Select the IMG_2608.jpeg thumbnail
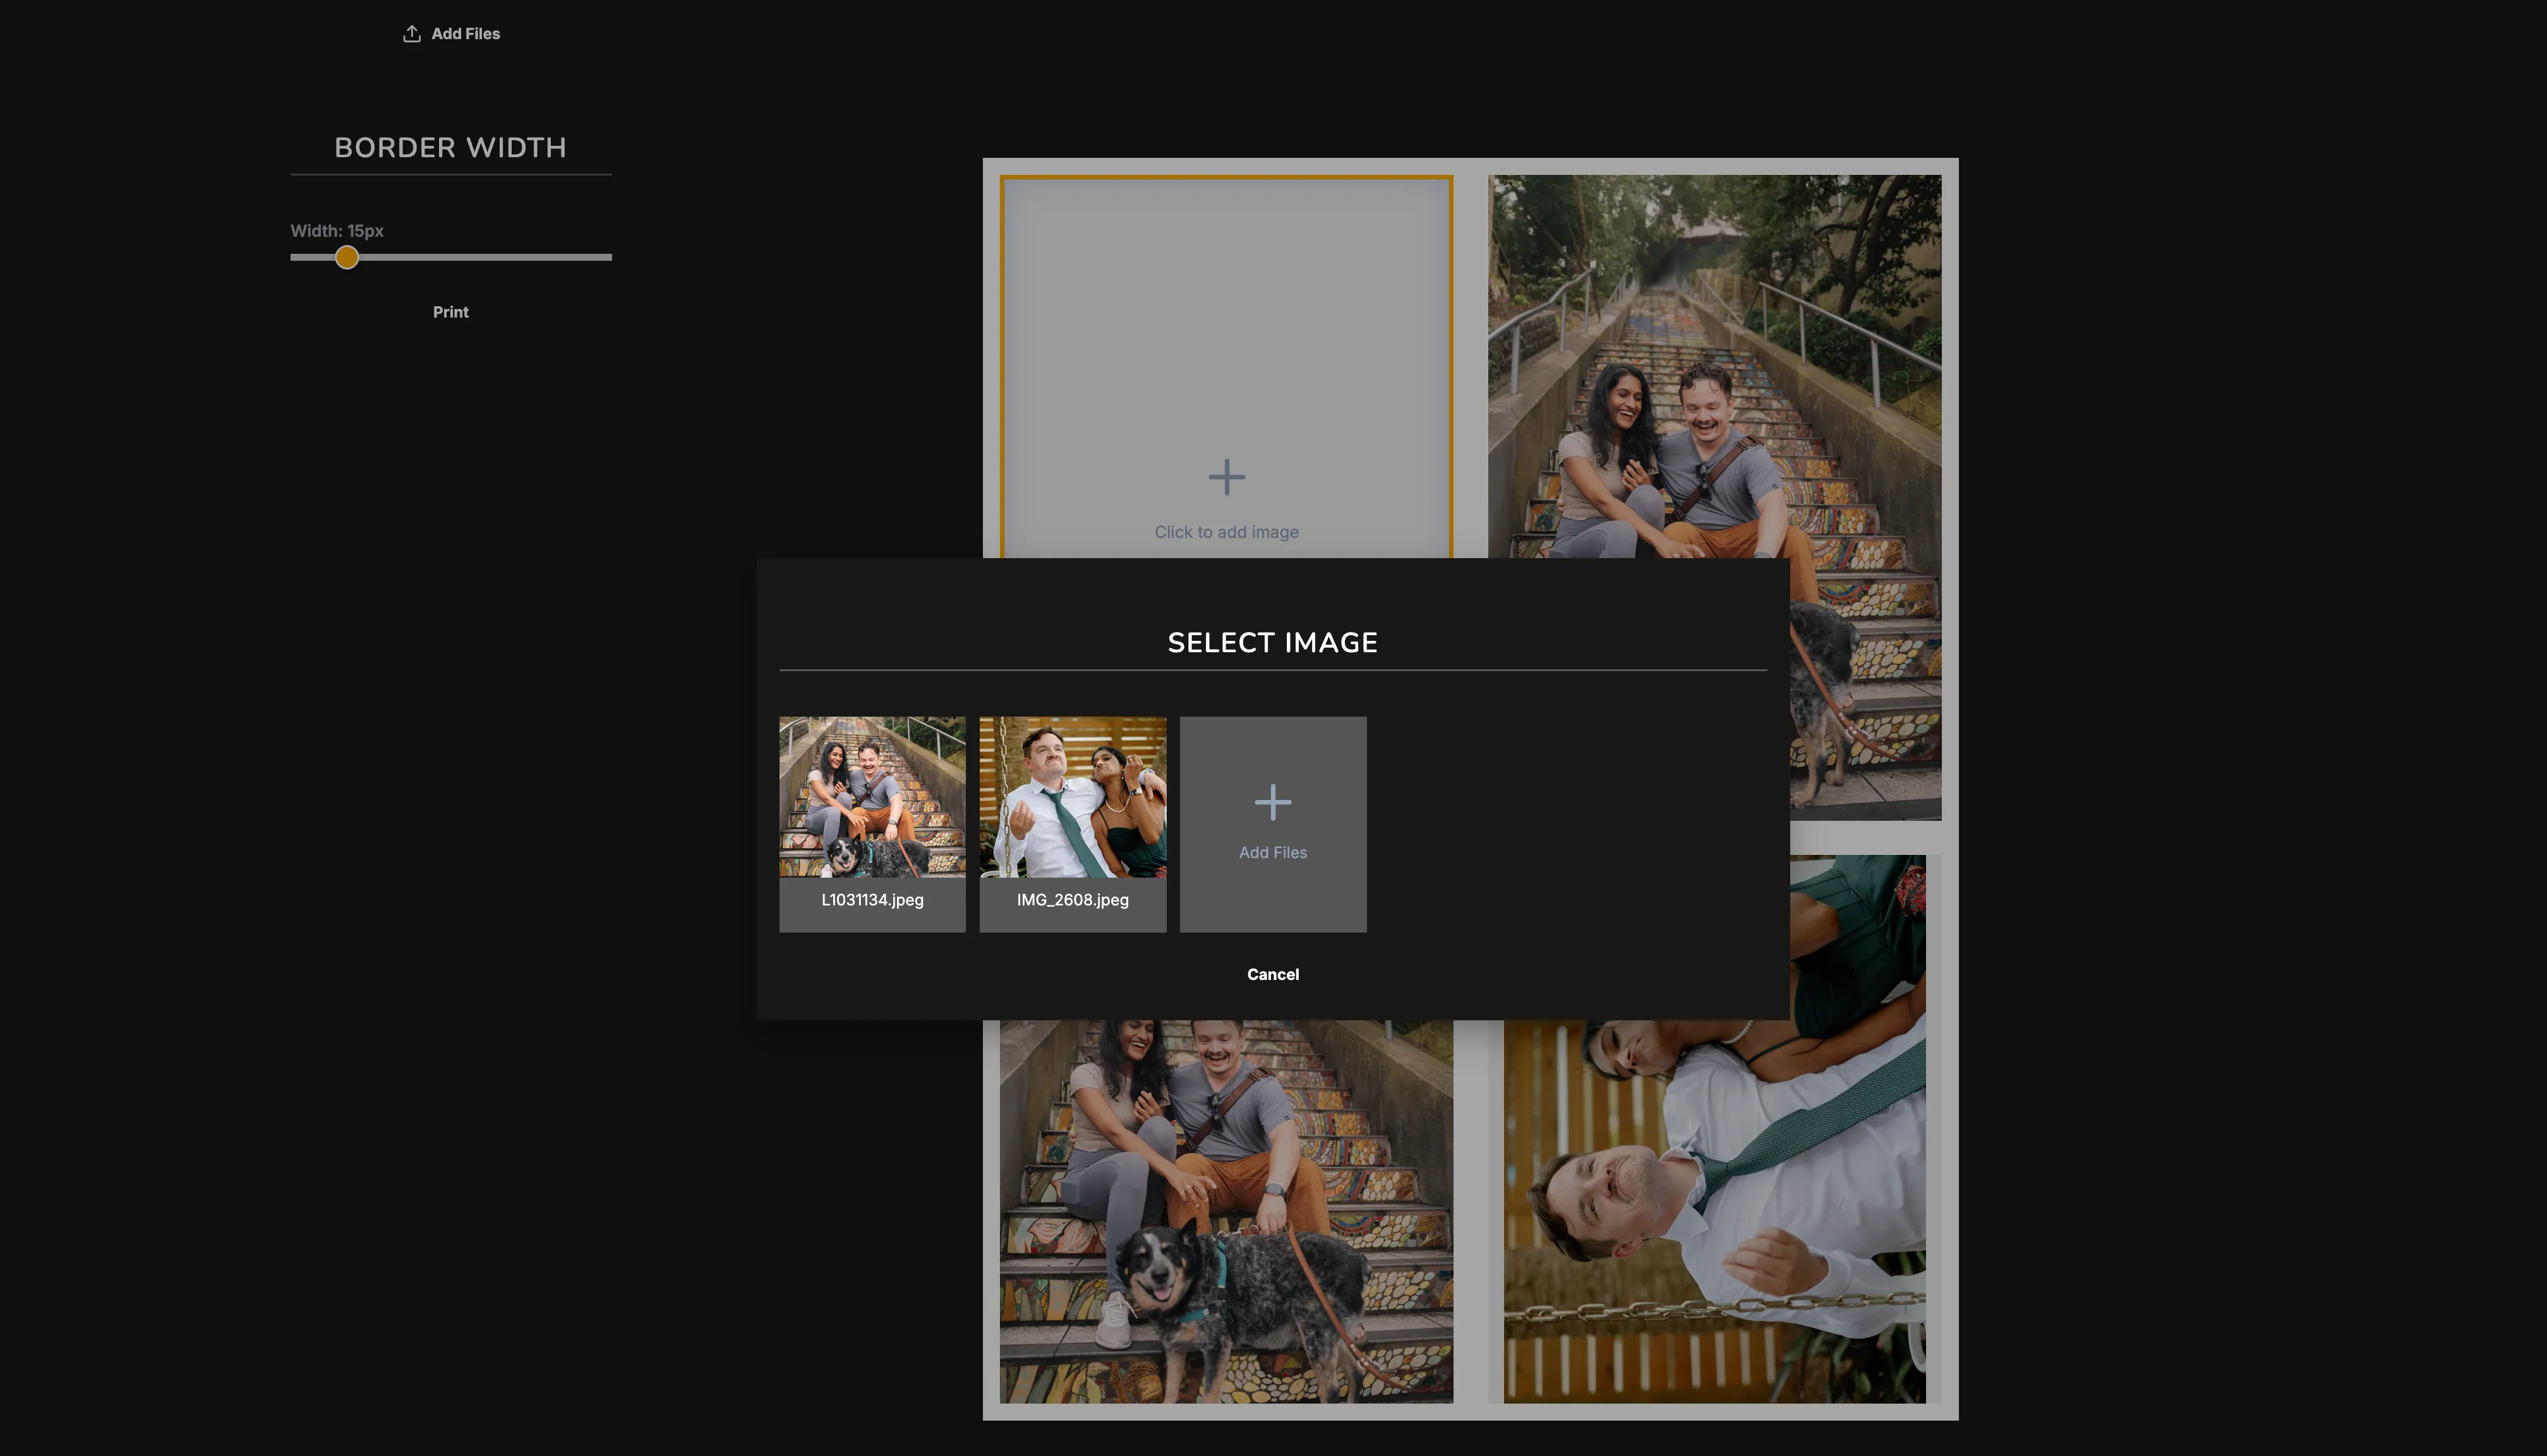Image resolution: width=2547 pixels, height=1456 pixels. [1073, 797]
